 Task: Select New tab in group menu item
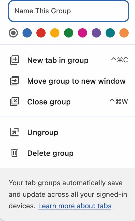tap(67, 60)
